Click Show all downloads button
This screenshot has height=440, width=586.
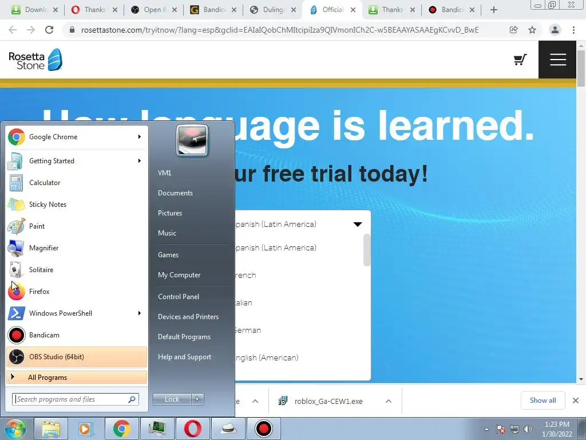tap(543, 400)
